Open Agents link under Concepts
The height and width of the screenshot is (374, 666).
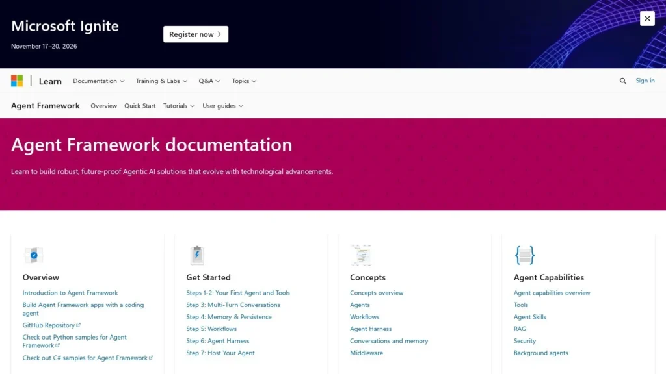click(360, 305)
